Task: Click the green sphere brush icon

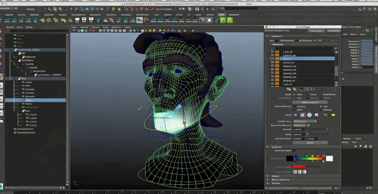Action: 325,115
